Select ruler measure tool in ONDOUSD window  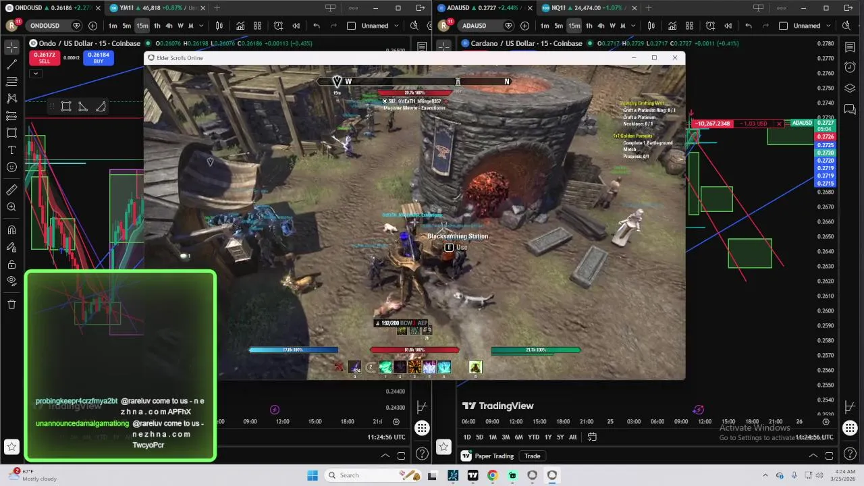coord(11,190)
